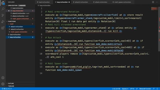The width and height of the screenshot is (160, 90).
Task: Click the editor minimap preview
Action: tap(154, 8)
